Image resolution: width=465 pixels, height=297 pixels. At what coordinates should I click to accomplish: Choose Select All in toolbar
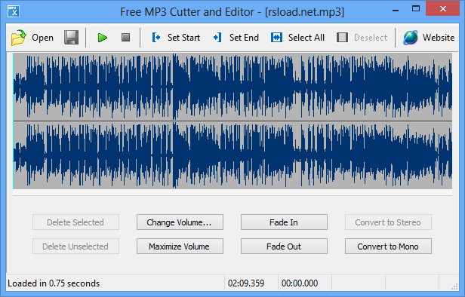tap(297, 38)
